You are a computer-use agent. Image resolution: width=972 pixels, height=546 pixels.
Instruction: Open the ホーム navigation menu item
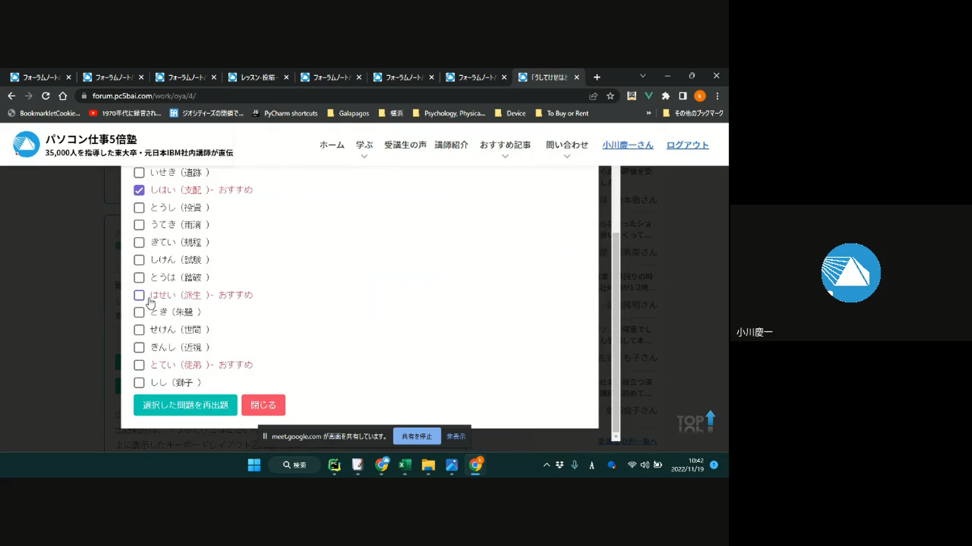tap(332, 145)
